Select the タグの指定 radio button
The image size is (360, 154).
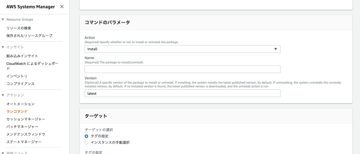click(86, 136)
